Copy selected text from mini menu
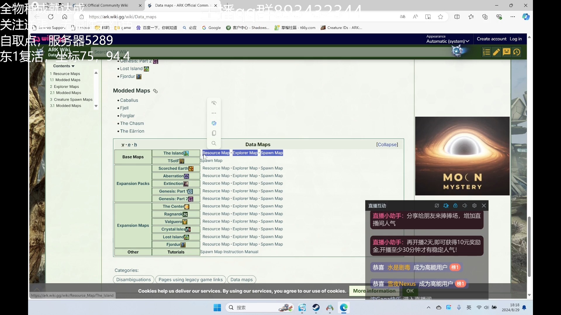This screenshot has width=561, height=315. [x=214, y=133]
